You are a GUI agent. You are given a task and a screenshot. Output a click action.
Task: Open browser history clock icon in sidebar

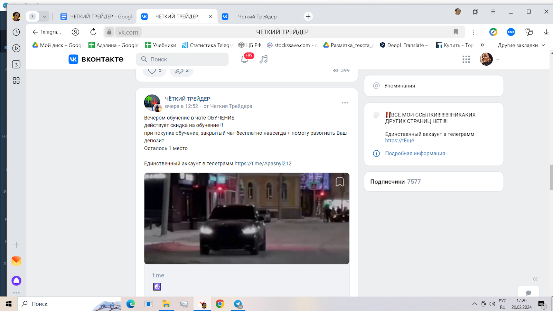pyautogui.click(x=16, y=32)
